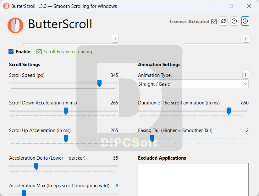Click the Scroll Up Acceleration (in ms) label
This screenshot has width=259, height=196.
click(40, 130)
